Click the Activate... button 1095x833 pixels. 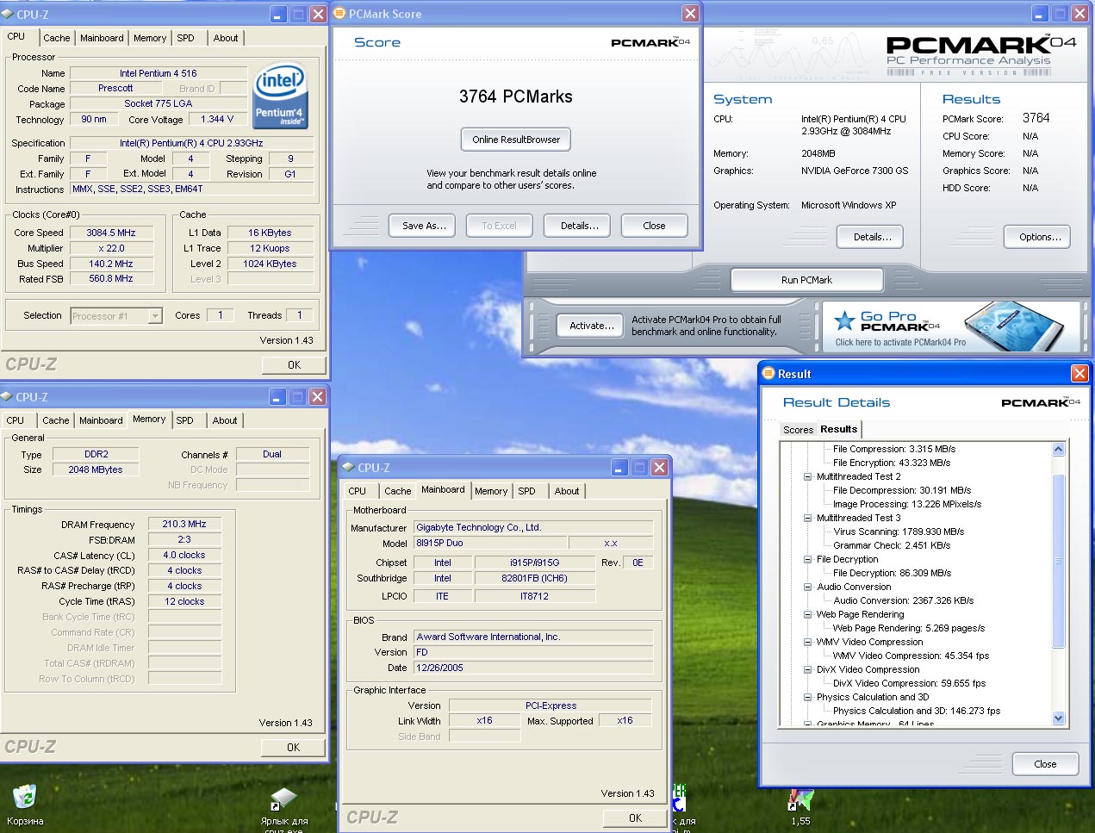[592, 326]
